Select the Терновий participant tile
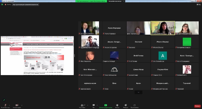Viewport: 202px width, 109px height. click(x=187, y=83)
